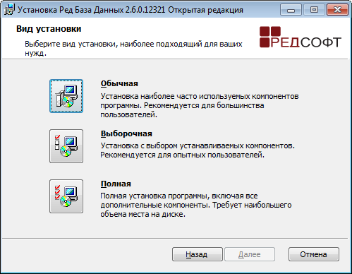
Task: Choose the Обычная installation icon button
Action: point(66,96)
